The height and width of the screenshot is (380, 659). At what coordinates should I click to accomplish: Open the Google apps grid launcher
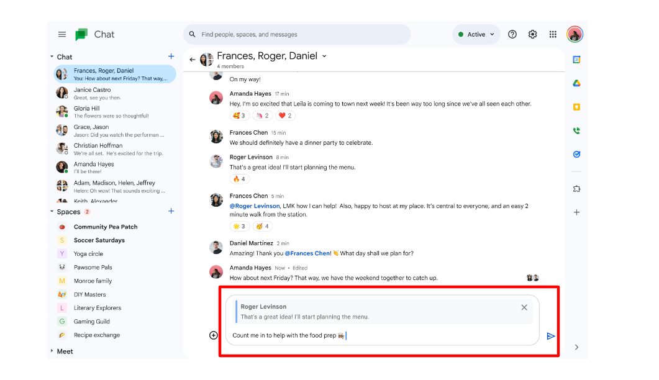point(553,35)
